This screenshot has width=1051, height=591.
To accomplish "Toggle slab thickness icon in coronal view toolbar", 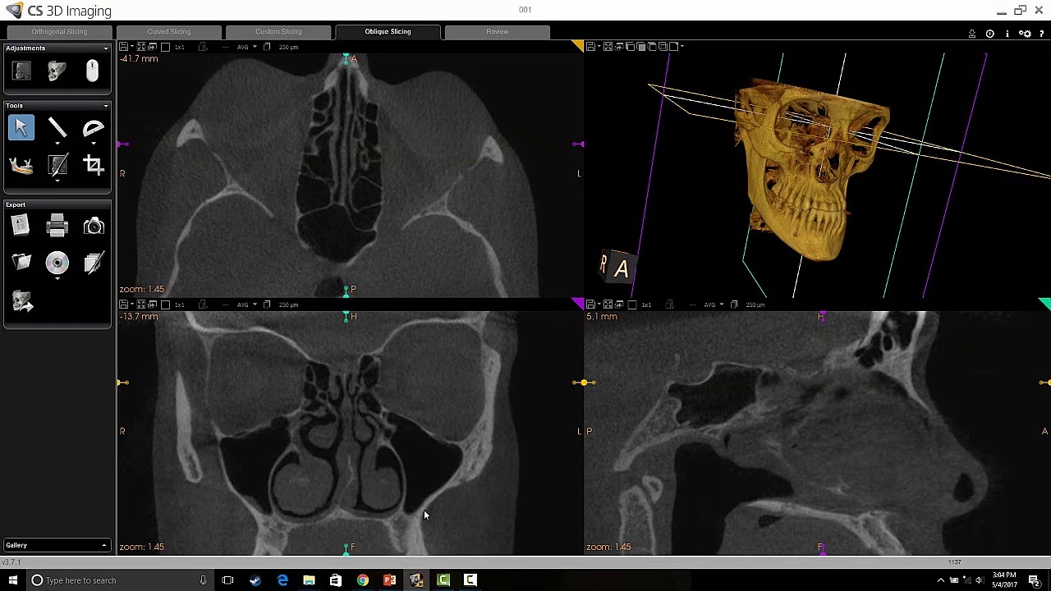I will point(267,305).
